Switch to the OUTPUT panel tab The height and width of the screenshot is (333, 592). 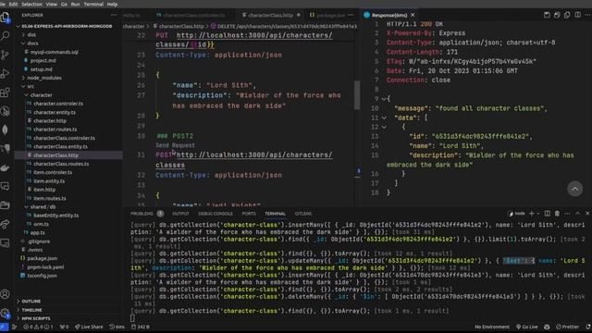(180, 214)
